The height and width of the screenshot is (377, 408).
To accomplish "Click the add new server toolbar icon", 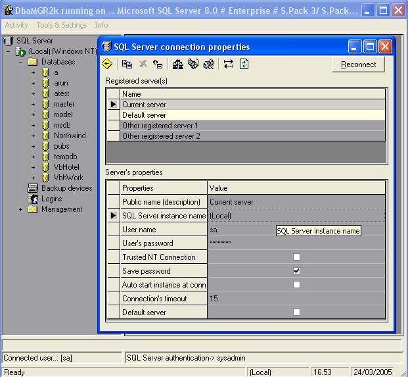I will pyautogui.click(x=158, y=64).
